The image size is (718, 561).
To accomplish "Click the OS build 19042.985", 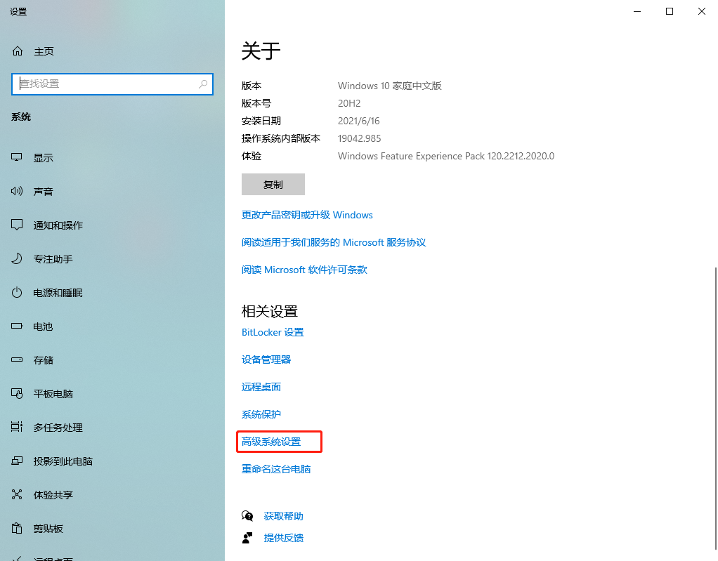I will [360, 138].
